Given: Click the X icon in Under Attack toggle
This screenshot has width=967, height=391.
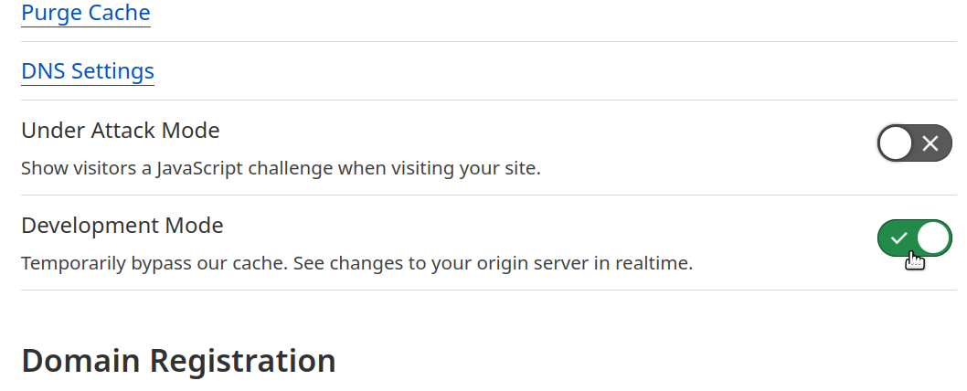Looking at the screenshot, I should pos(930,143).
